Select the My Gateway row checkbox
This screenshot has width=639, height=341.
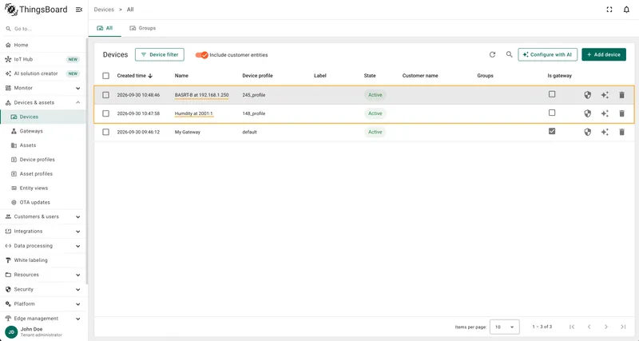pyautogui.click(x=106, y=132)
